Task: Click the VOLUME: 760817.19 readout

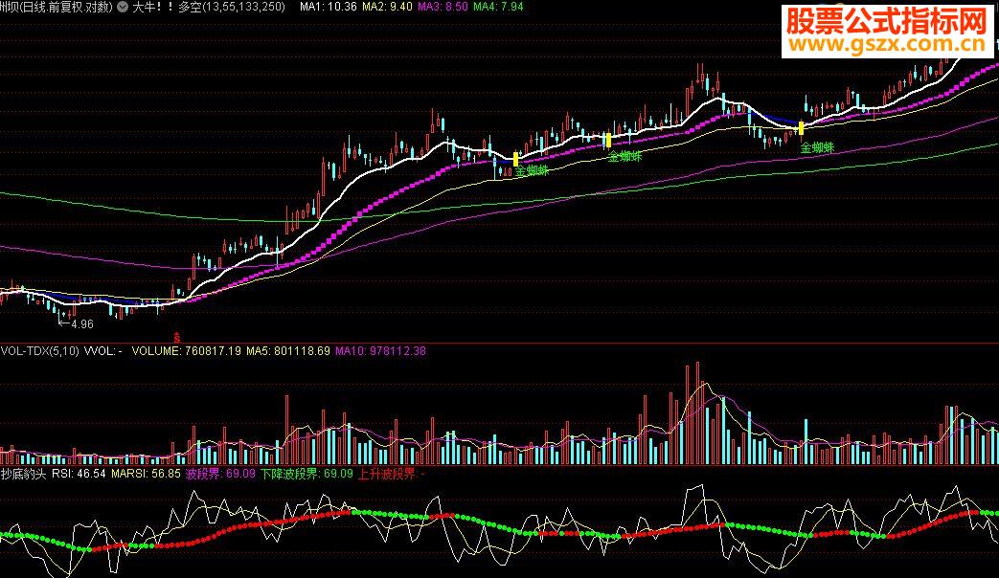Action: click(x=187, y=351)
